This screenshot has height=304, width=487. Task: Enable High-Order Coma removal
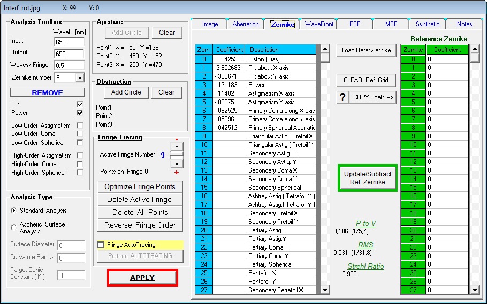coord(80,164)
